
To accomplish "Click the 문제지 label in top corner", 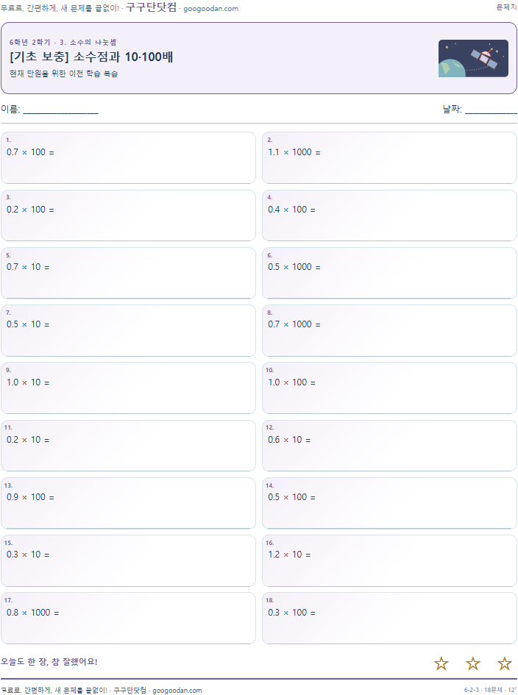I will [x=506, y=7].
